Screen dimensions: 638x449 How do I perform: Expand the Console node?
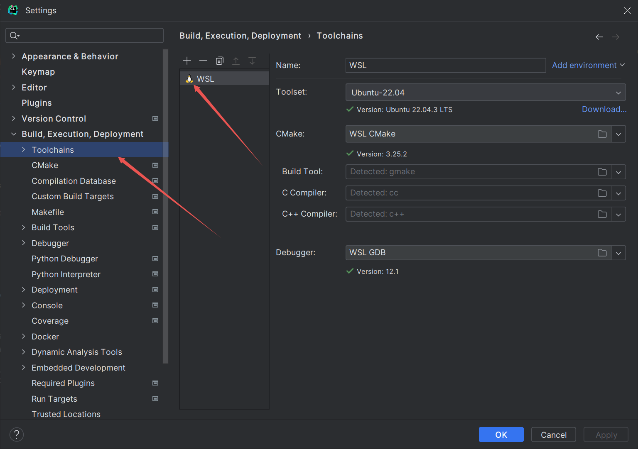pos(23,305)
